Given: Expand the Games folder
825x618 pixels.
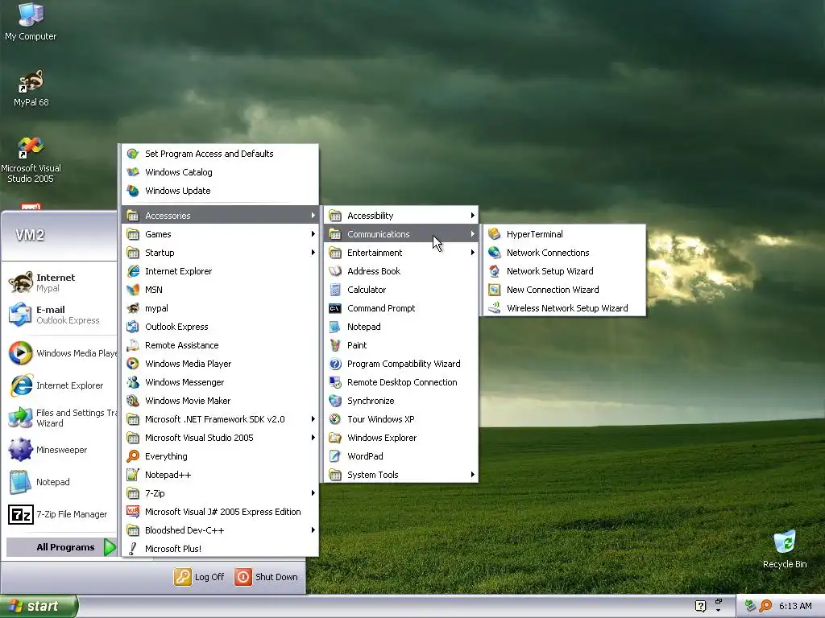Looking at the screenshot, I should coord(220,234).
